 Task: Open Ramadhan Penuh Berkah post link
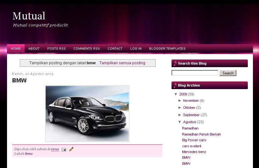(201, 134)
